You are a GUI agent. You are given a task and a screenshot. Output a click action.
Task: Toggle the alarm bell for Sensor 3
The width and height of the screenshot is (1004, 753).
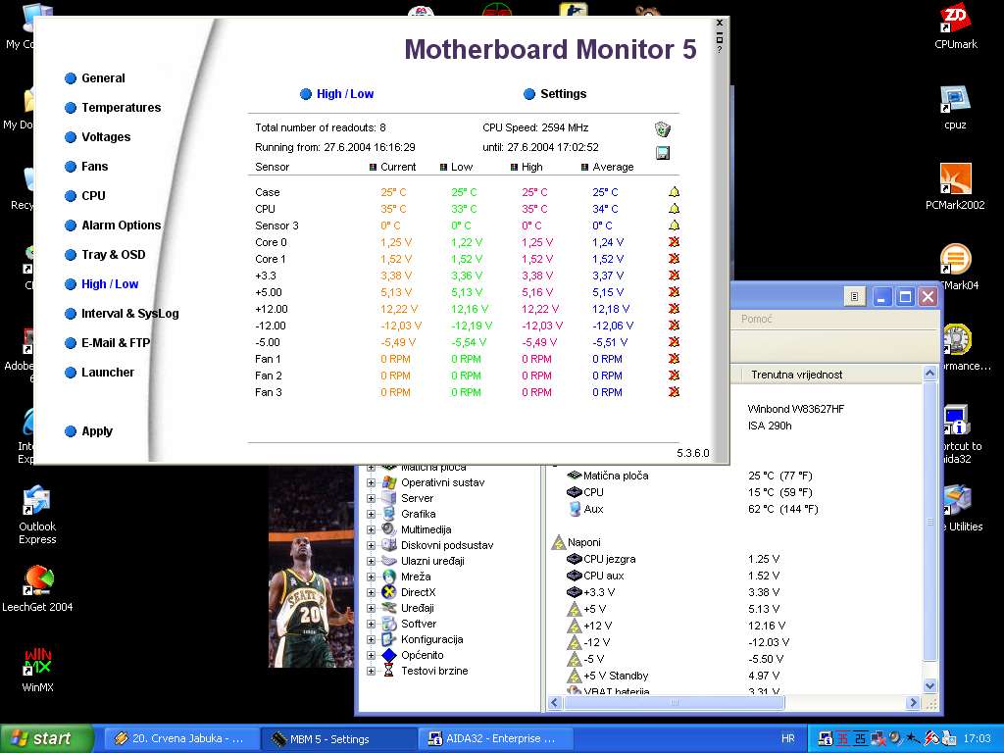(x=674, y=226)
